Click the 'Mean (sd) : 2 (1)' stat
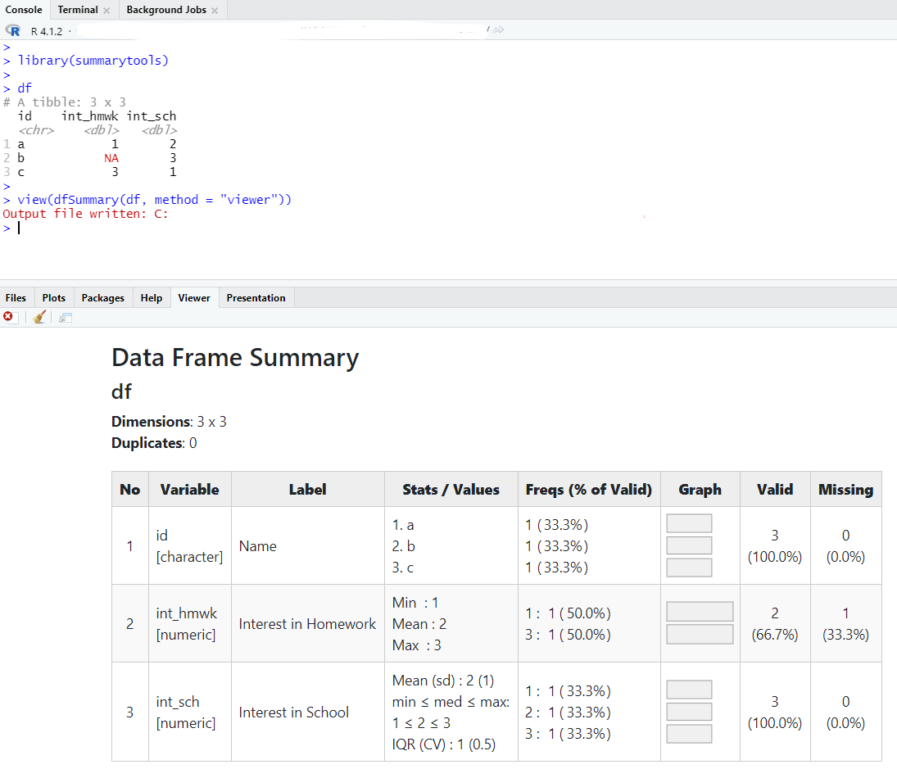 pos(443,681)
